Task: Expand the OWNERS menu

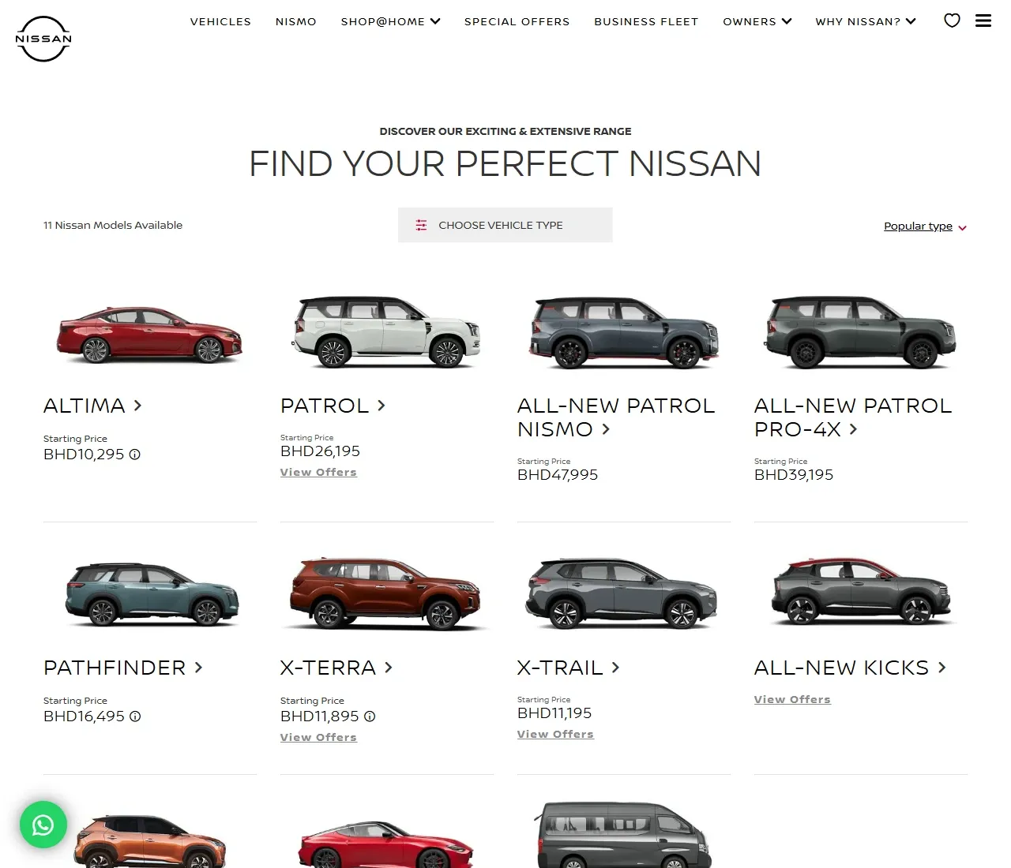Action: tap(757, 21)
